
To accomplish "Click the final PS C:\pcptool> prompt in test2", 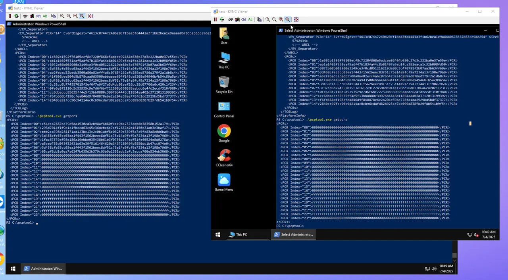I will [x=20, y=222].
